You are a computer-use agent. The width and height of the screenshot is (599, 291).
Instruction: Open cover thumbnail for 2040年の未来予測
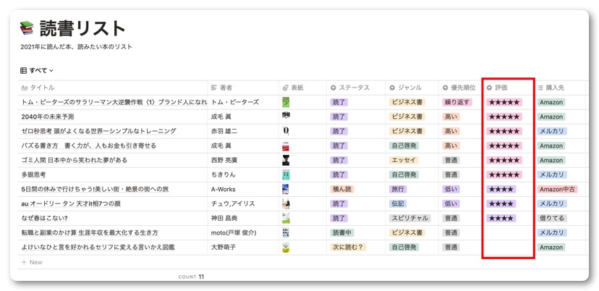coord(286,117)
